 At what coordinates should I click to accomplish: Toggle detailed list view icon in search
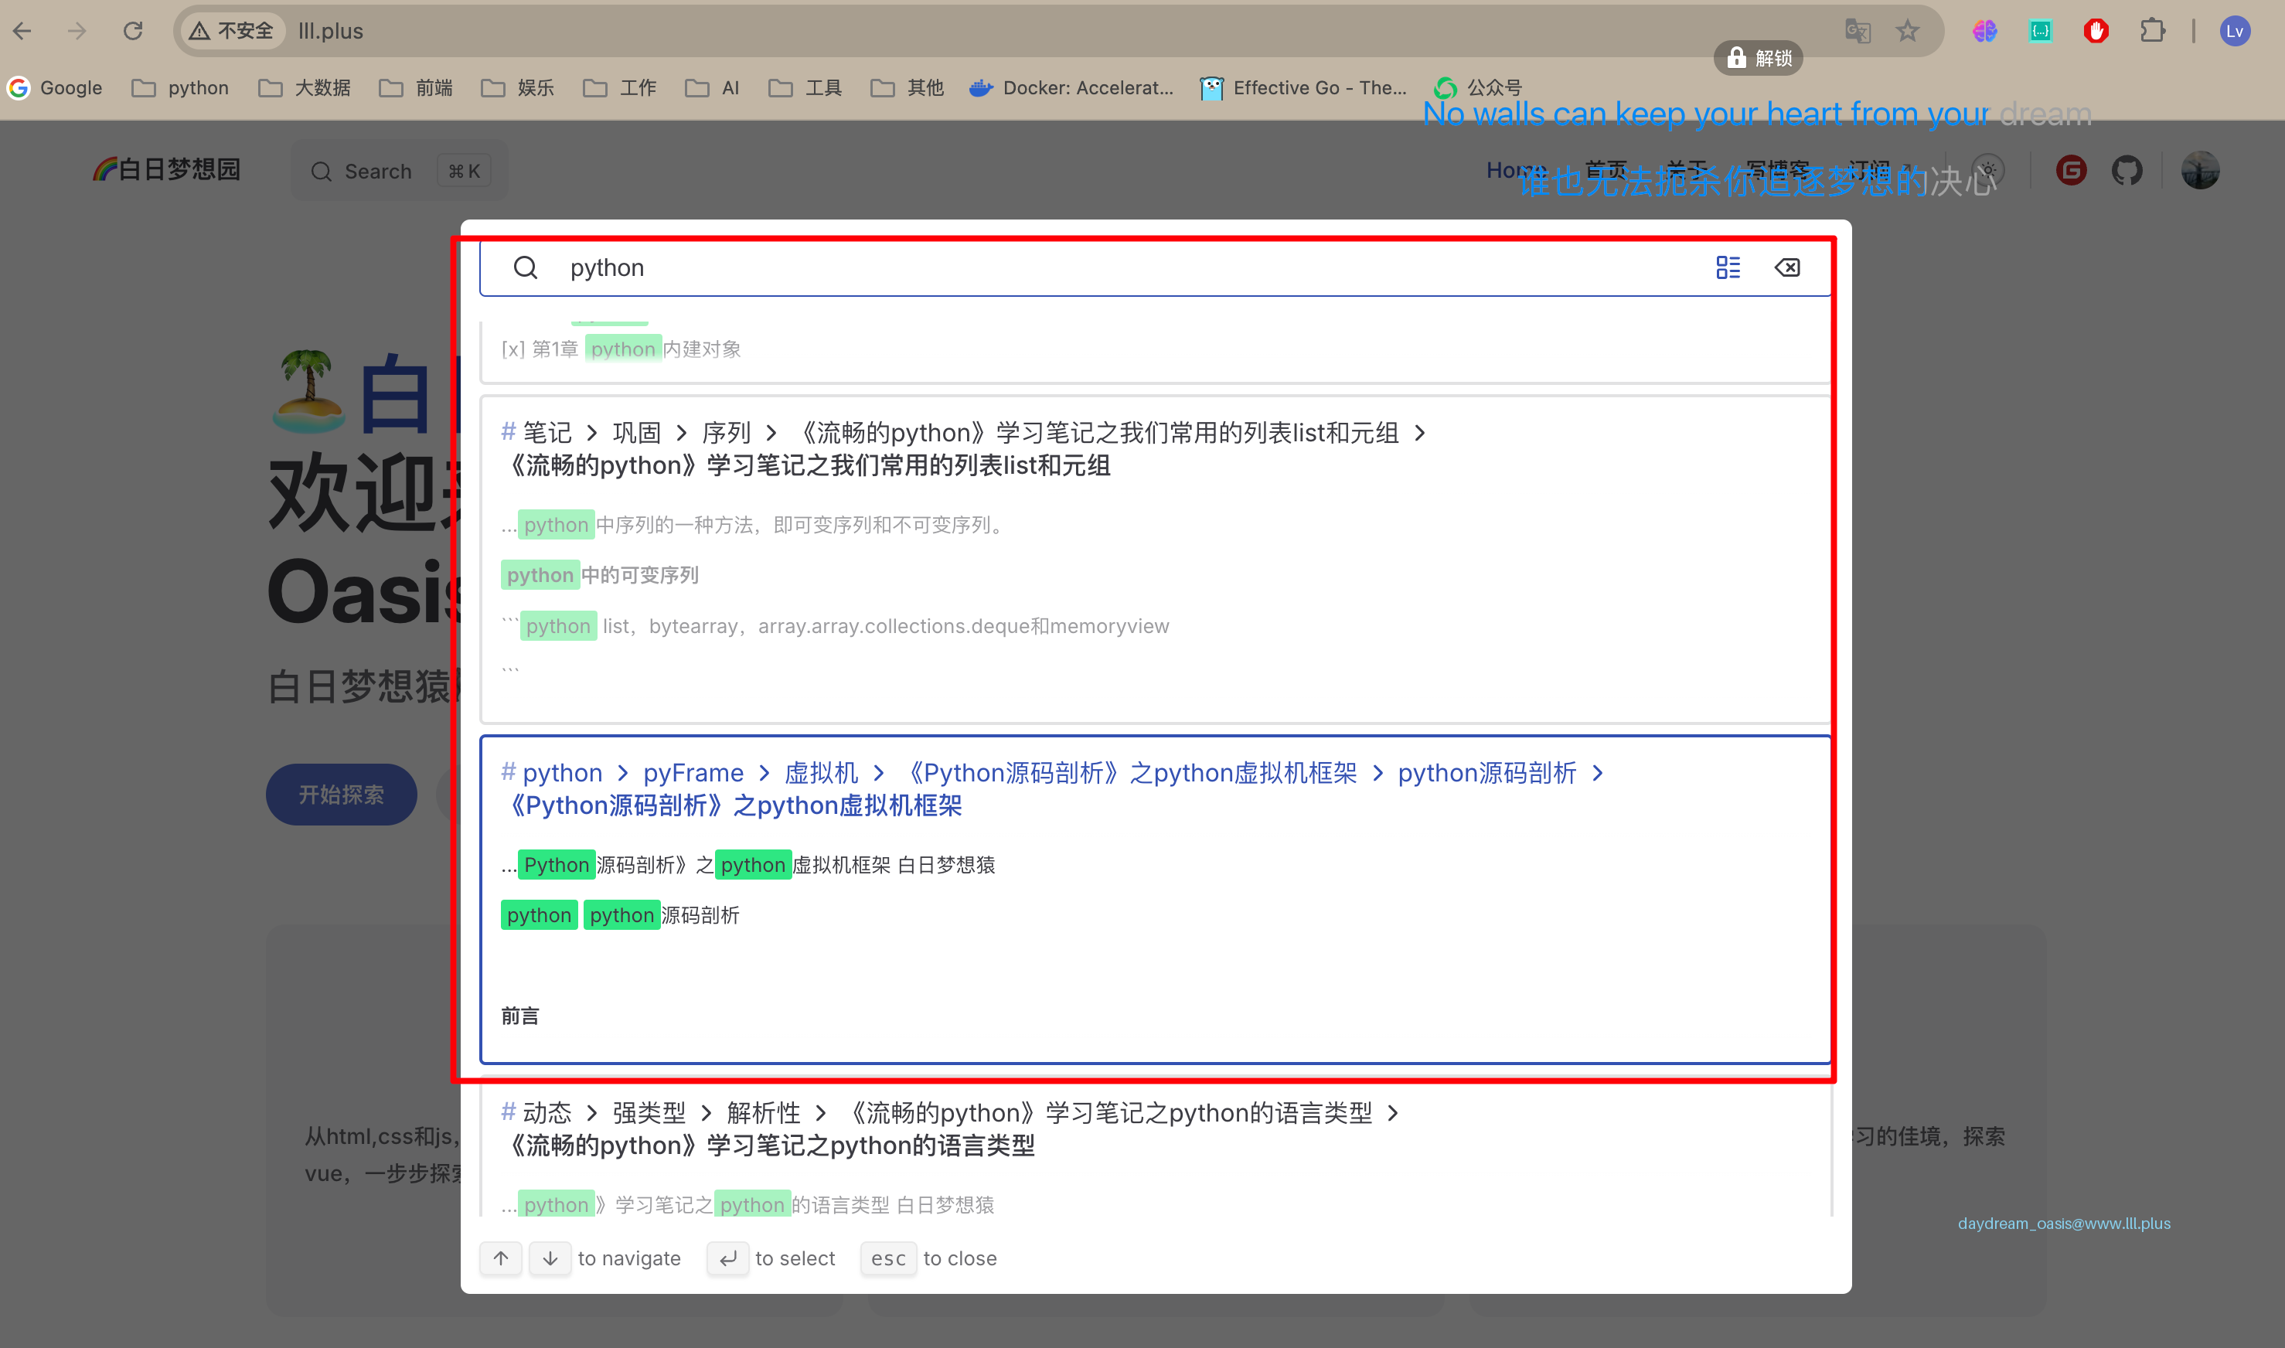point(1728,267)
